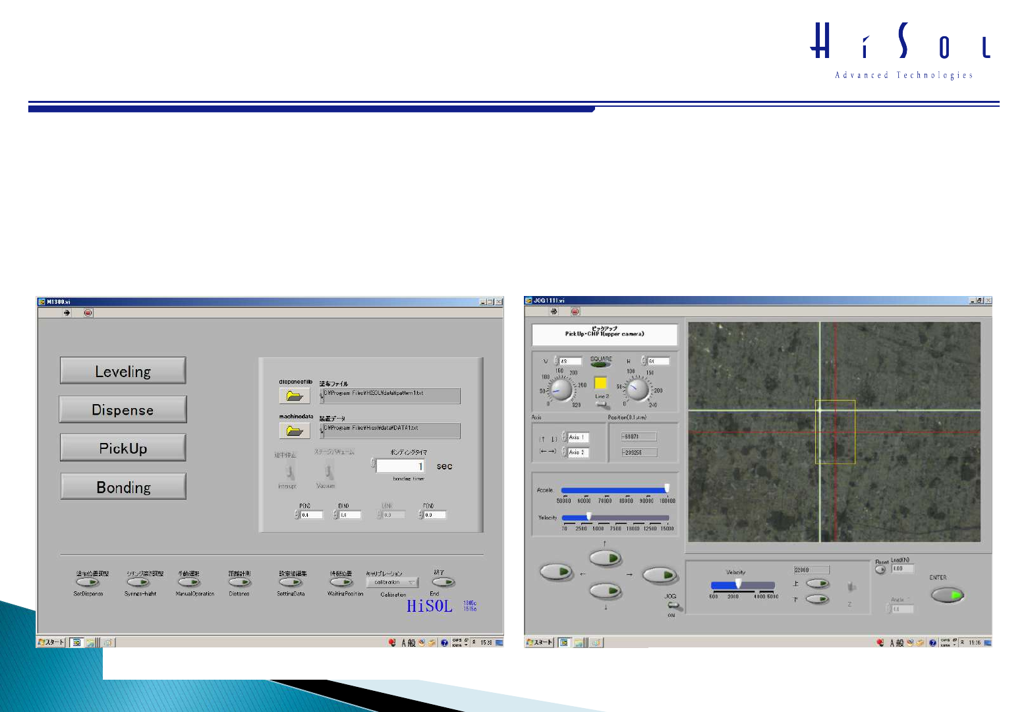
Task: Click the Load(N) value field
Action: [903, 568]
